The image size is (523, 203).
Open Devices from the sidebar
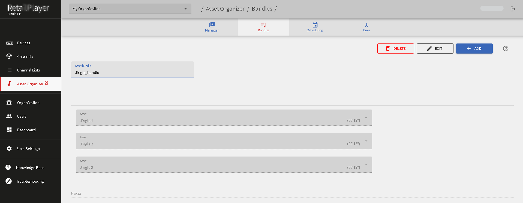(x=23, y=43)
